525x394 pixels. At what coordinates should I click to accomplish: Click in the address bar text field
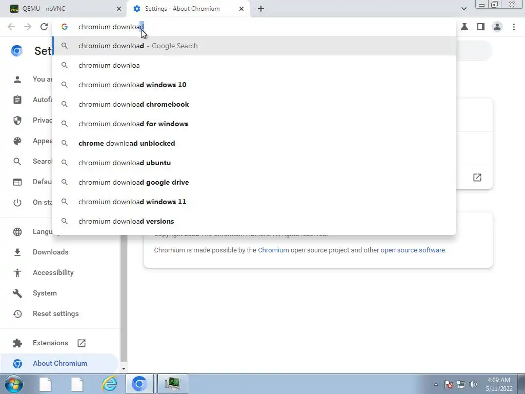click(254, 27)
